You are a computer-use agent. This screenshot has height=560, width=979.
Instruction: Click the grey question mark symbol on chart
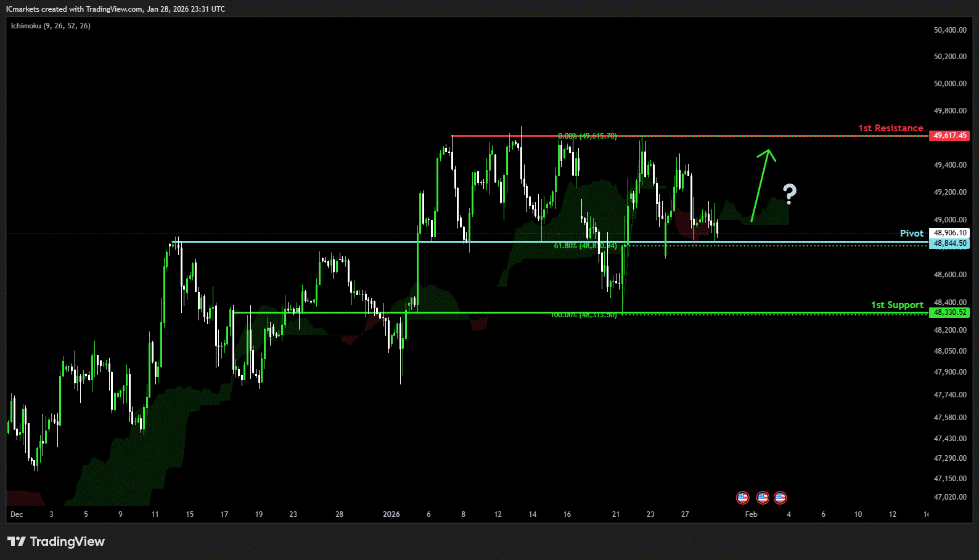click(x=789, y=194)
